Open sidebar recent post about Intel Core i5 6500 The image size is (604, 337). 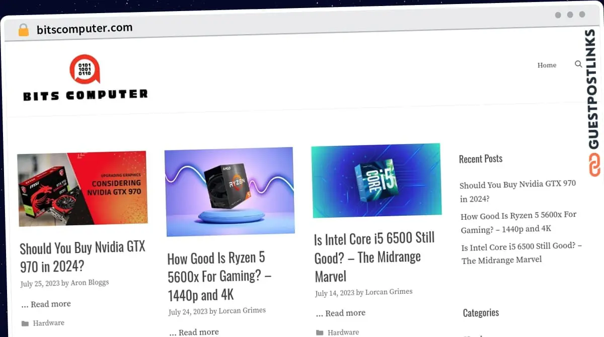[x=521, y=253]
